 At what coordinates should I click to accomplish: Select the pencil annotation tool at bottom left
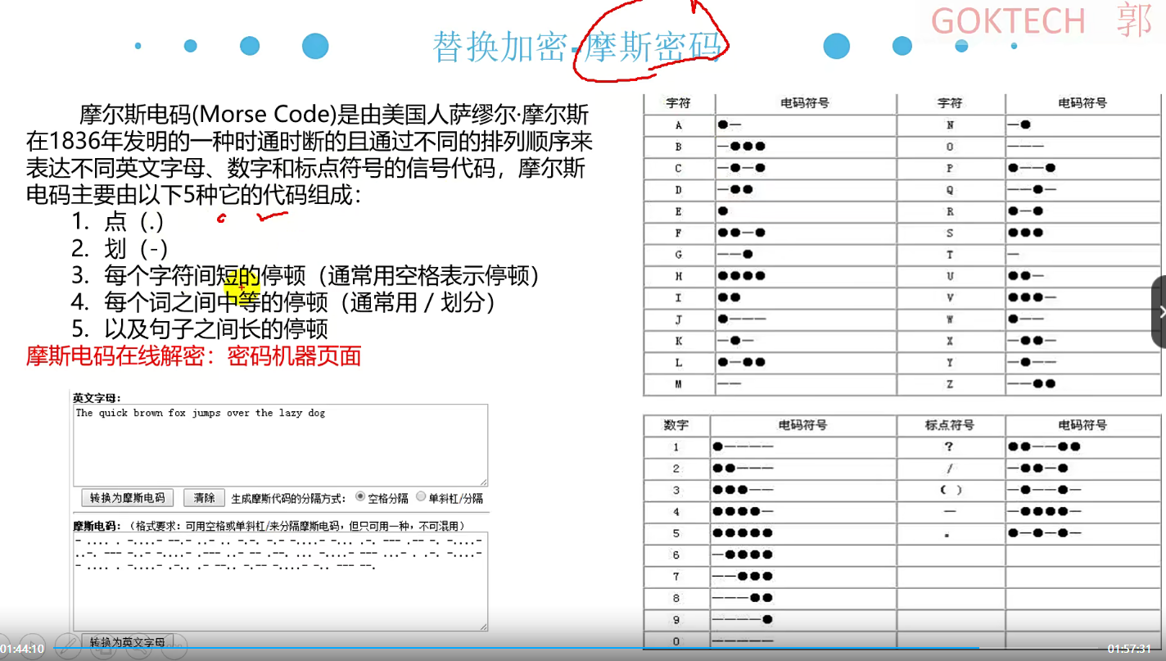tap(68, 648)
